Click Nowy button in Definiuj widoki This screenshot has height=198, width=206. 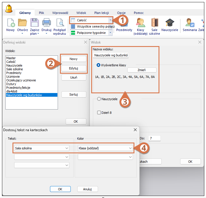74,59
